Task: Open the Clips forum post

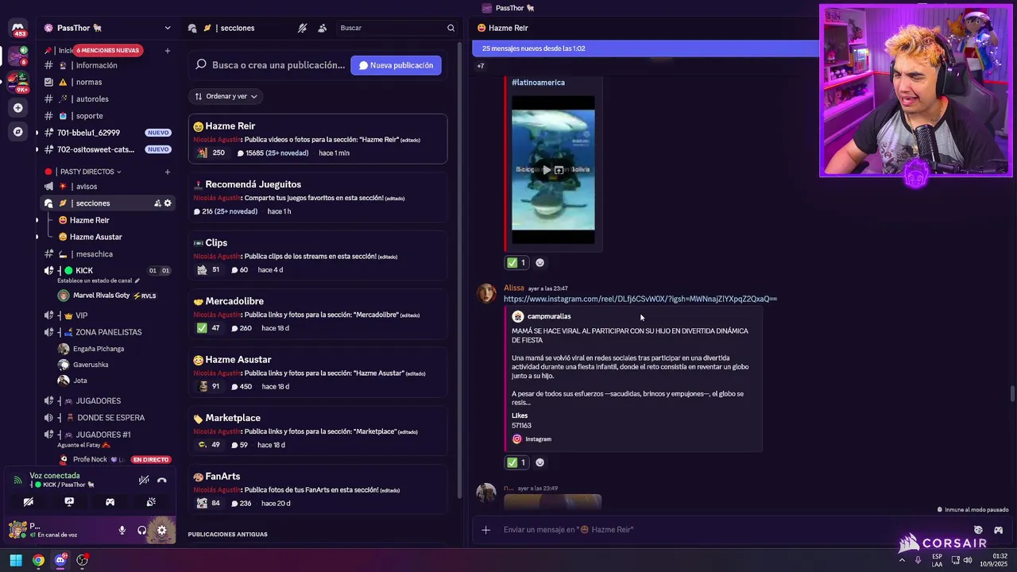Action: point(318,256)
